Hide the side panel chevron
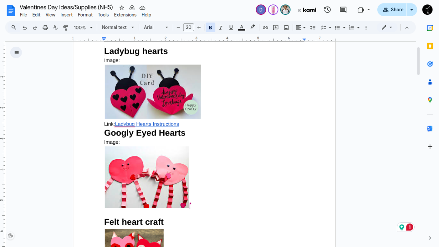The width and height of the screenshot is (439, 247). point(430,238)
